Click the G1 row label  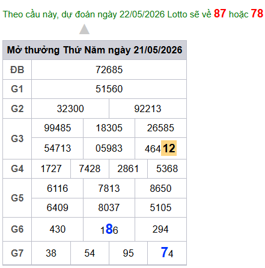coord(17,89)
